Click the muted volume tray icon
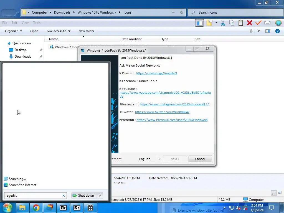The image size is (284, 213). point(238,208)
